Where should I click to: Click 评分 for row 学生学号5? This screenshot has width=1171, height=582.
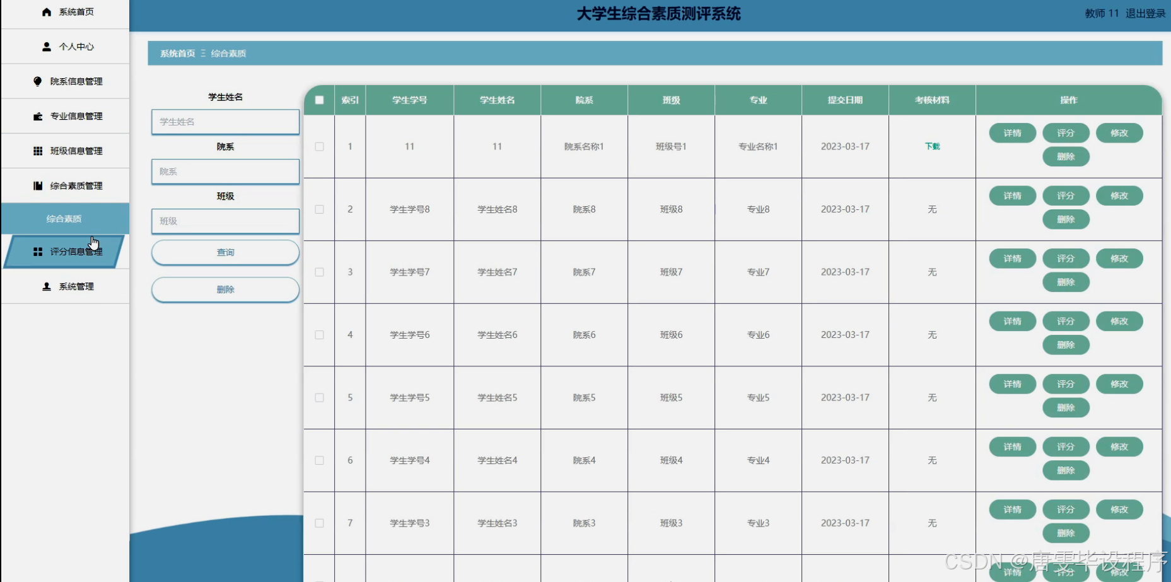tap(1066, 384)
